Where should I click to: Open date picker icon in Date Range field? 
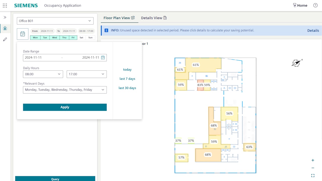point(103,58)
